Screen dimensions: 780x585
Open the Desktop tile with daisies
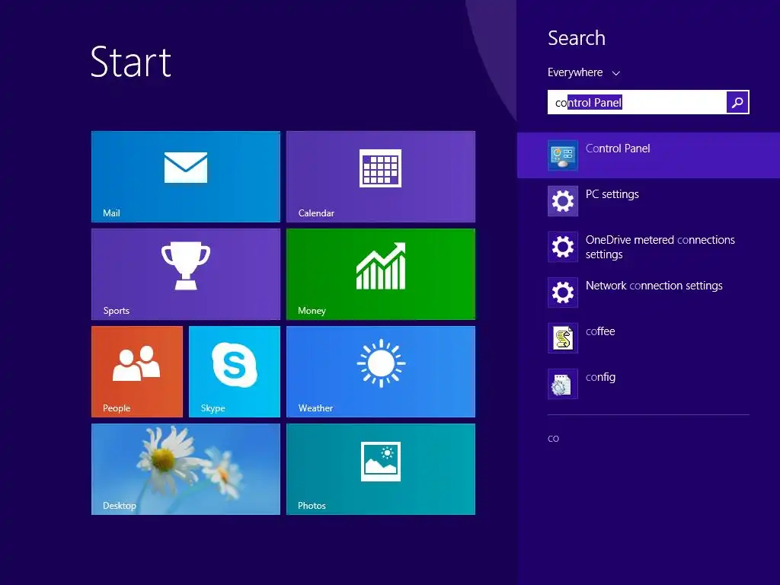(x=186, y=469)
